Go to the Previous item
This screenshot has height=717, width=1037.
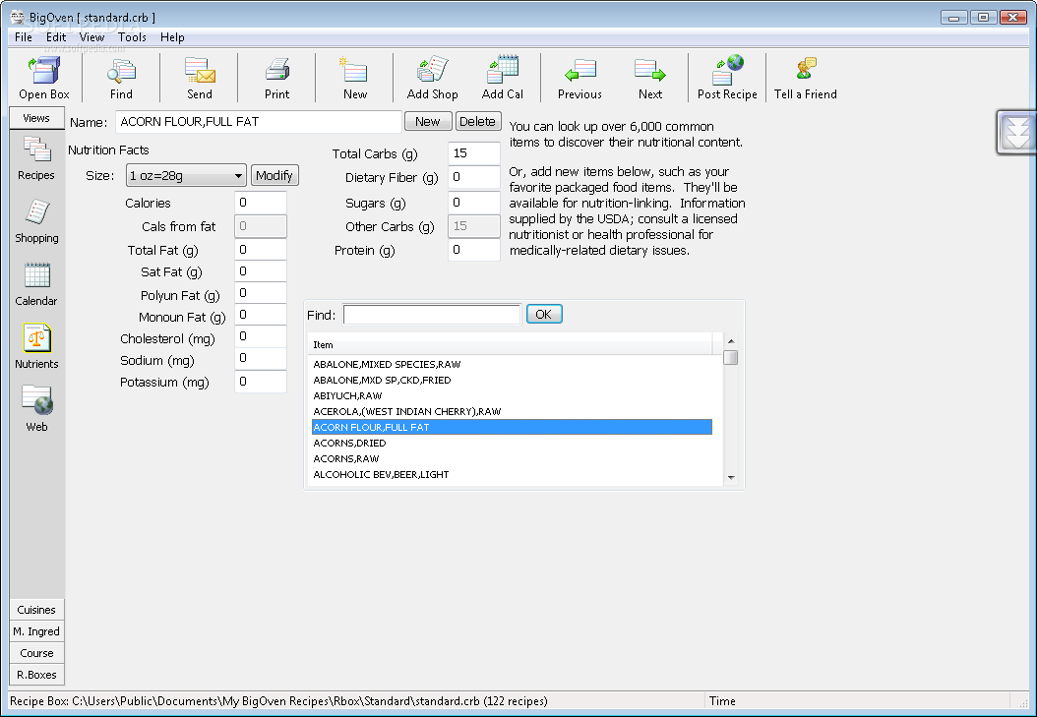tap(580, 78)
